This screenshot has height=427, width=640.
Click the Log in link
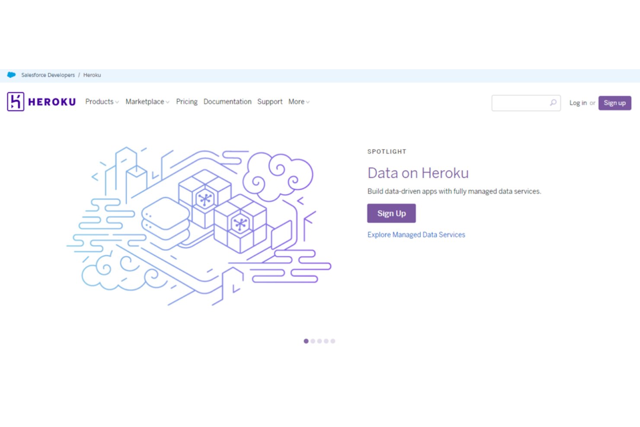coord(578,103)
